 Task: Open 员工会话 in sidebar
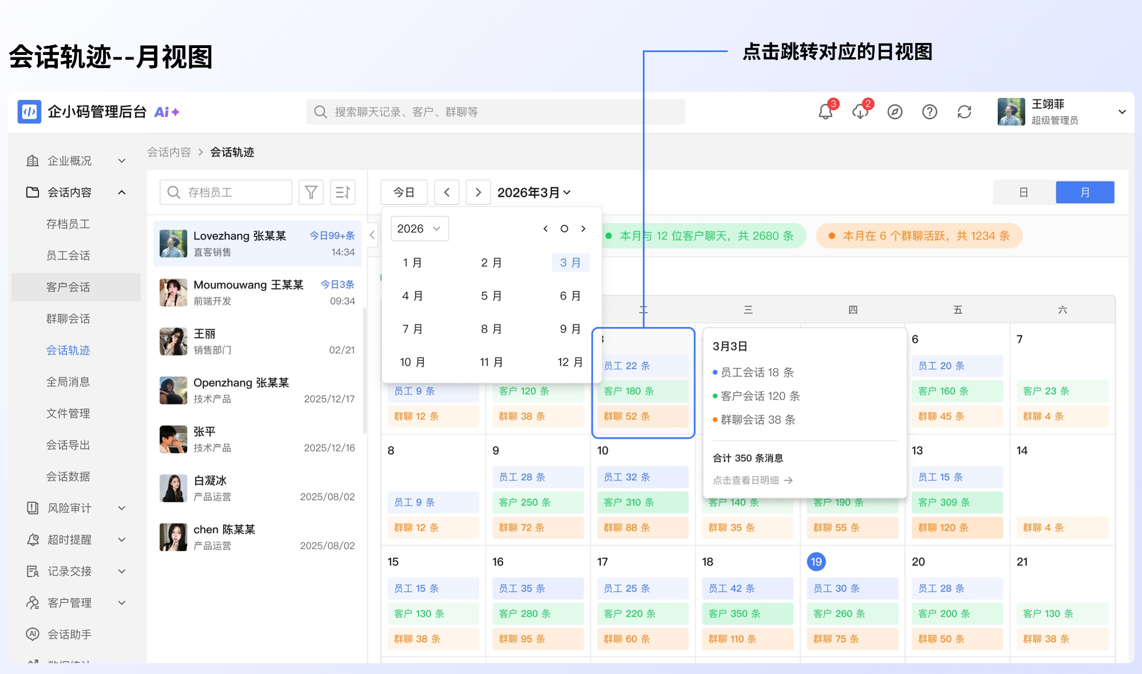coord(68,255)
